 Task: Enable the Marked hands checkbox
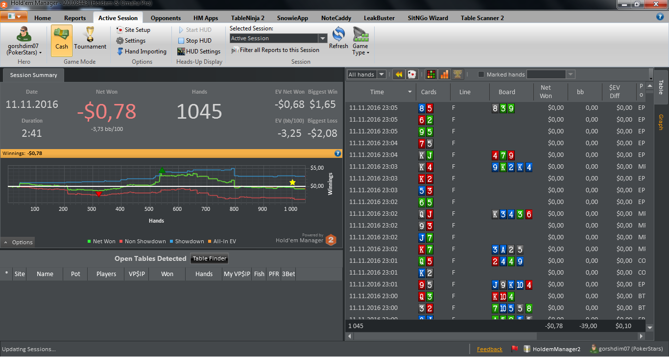481,75
